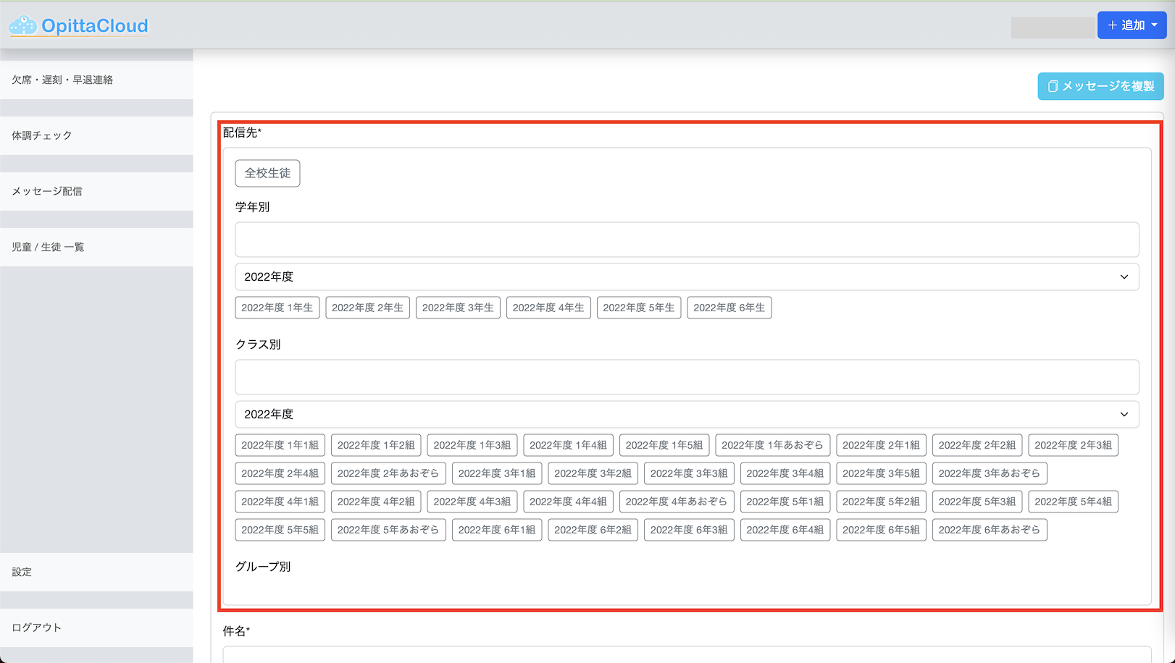
Task: Click the 件名 subject input field
Action: pos(687,655)
